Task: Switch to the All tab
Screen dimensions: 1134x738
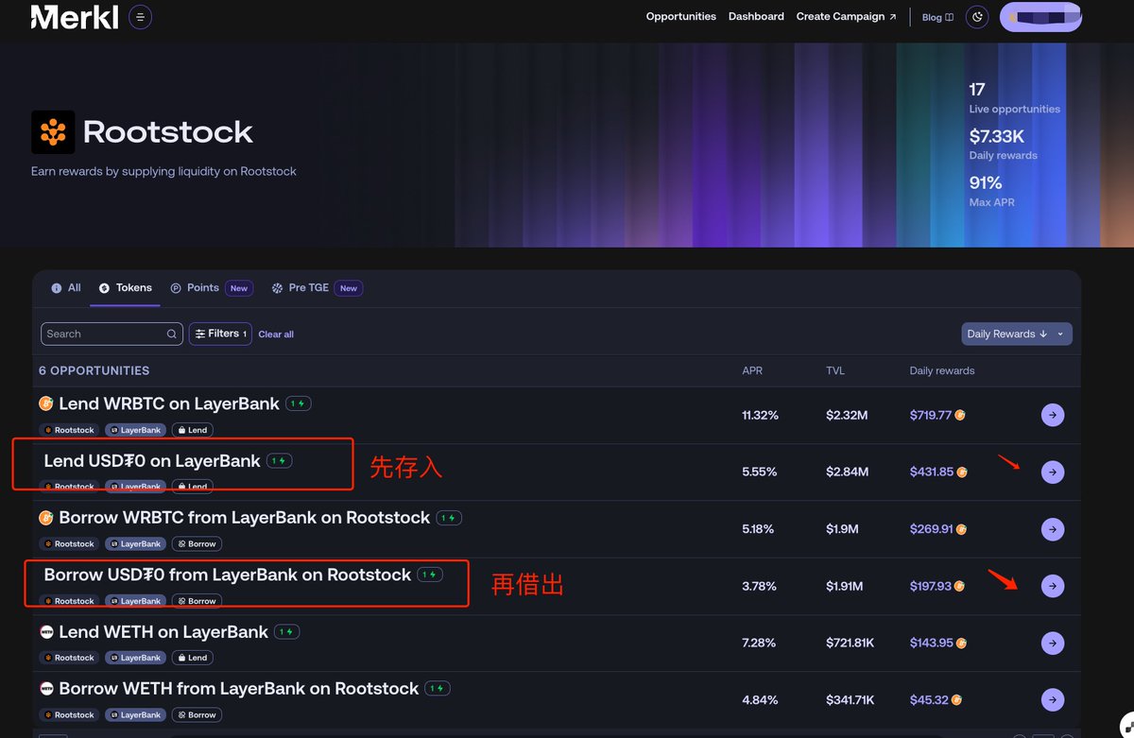Action: pyautogui.click(x=66, y=288)
